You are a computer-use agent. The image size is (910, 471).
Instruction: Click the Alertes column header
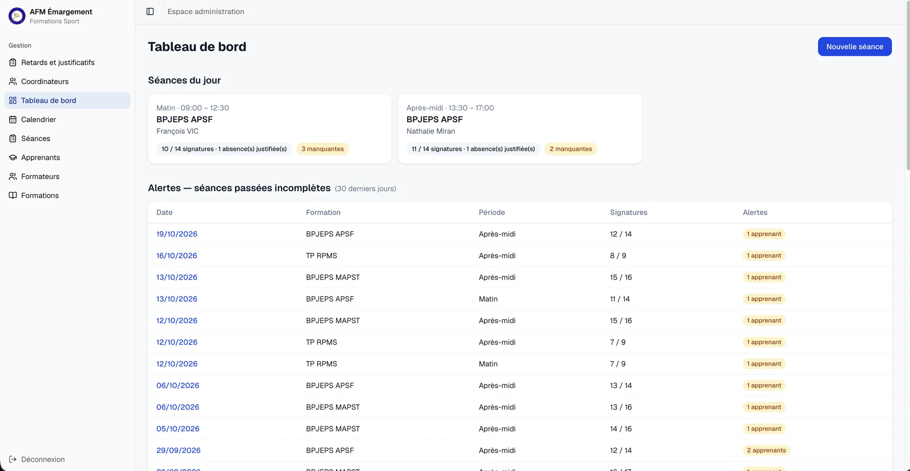[x=755, y=212]
